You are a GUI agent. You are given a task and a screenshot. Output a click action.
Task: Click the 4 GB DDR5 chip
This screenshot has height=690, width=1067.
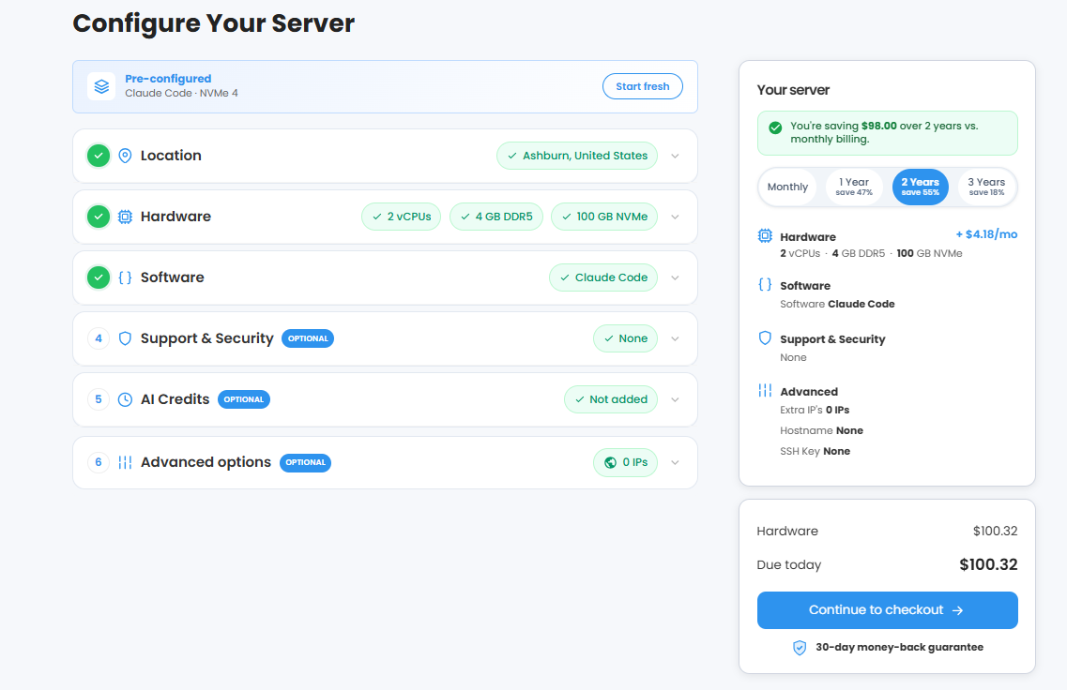[x=496, y=217]
